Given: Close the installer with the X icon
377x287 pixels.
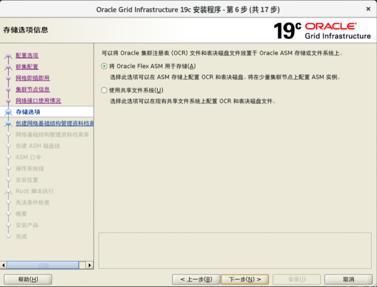Looking at the screenshot, I should (368, 9).
